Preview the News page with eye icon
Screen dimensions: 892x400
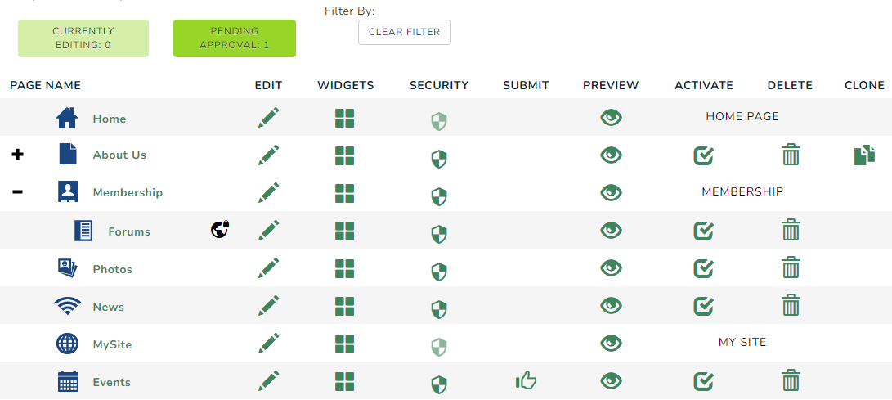click(611, 306)
